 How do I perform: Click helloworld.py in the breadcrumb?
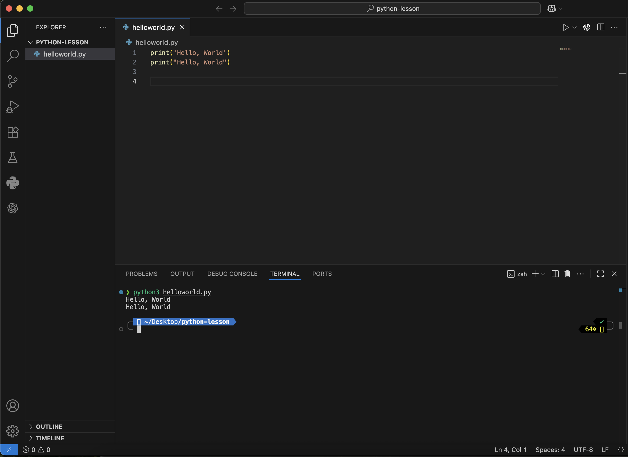pyautogui.click(x=157, y=42)
